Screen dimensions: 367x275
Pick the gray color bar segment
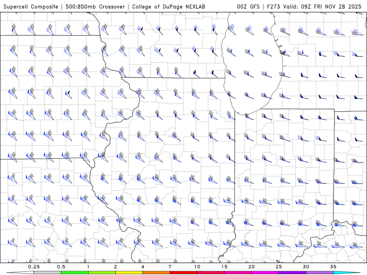(48, 273)
